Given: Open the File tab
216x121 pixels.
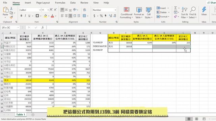Looking at the screenshot, I should [5, 3].
